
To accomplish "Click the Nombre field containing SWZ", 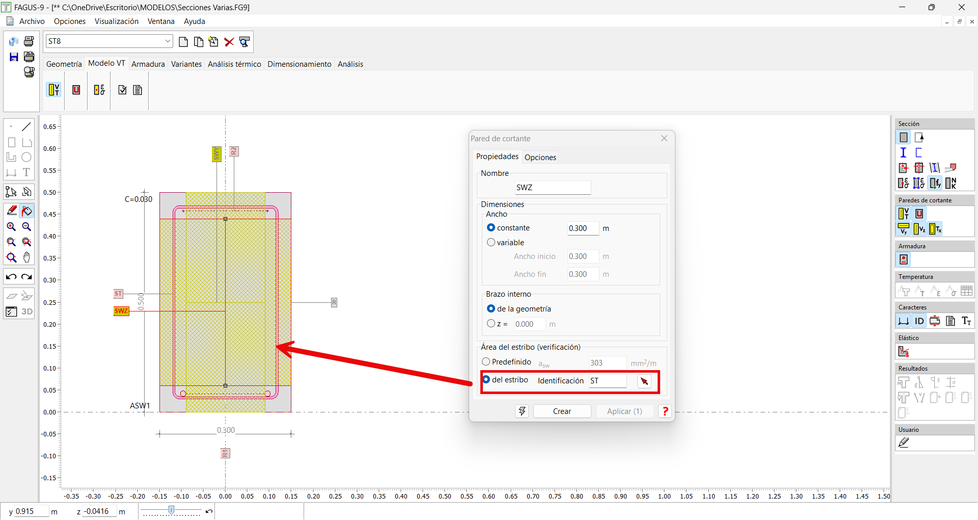I will [553, 188].
